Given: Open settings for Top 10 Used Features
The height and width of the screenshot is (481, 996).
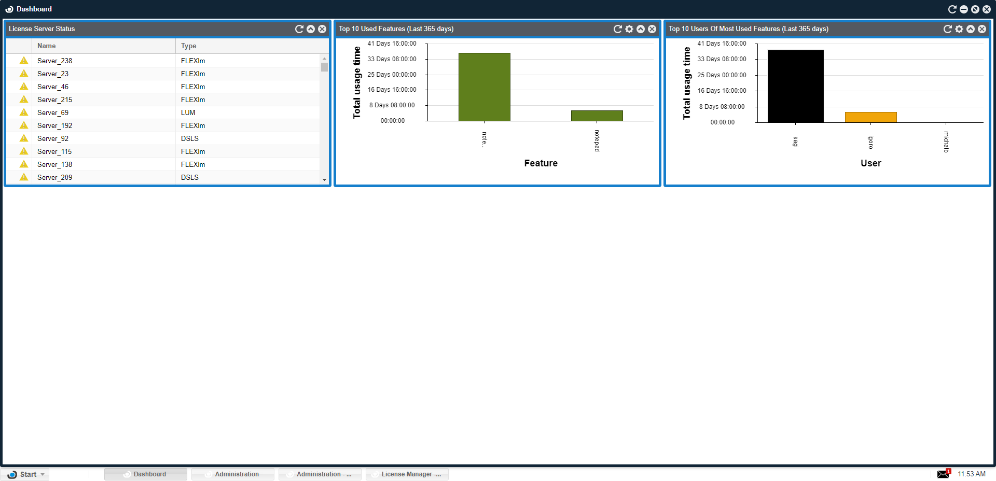Looking at the screenshot, I should pos(629,29).
